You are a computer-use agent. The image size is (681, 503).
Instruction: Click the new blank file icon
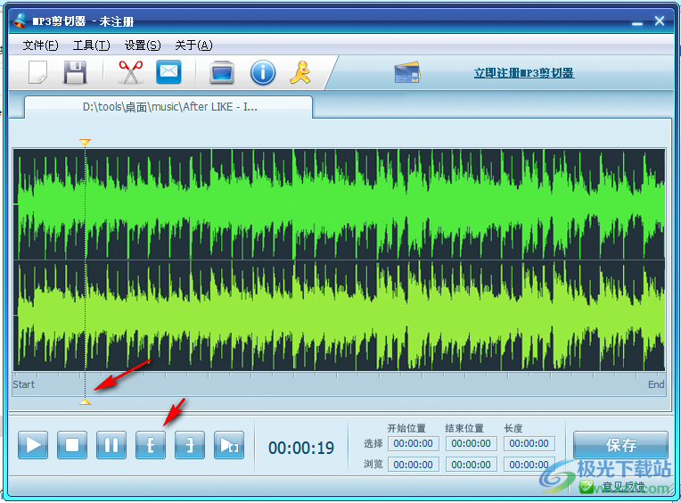point(37,72)
